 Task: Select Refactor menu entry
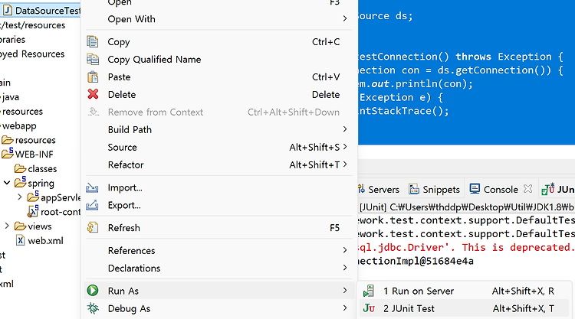point(219,164)
